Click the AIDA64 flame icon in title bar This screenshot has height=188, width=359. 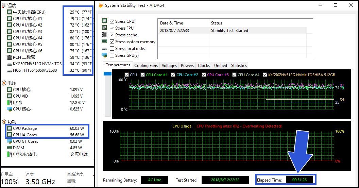pyautogui.click(x=101, y=5)
